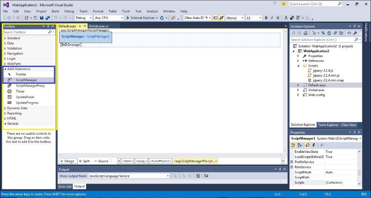Click the <body> tag breadcrumb
The image size is (371, 198).
point(141,161)
